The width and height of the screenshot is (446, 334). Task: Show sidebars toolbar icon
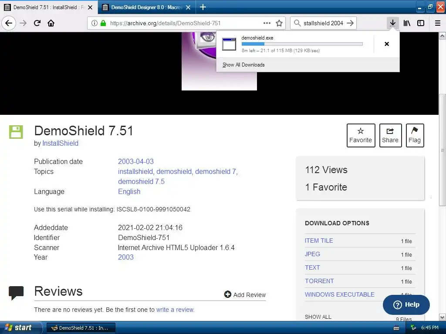(x=421, y=23)
